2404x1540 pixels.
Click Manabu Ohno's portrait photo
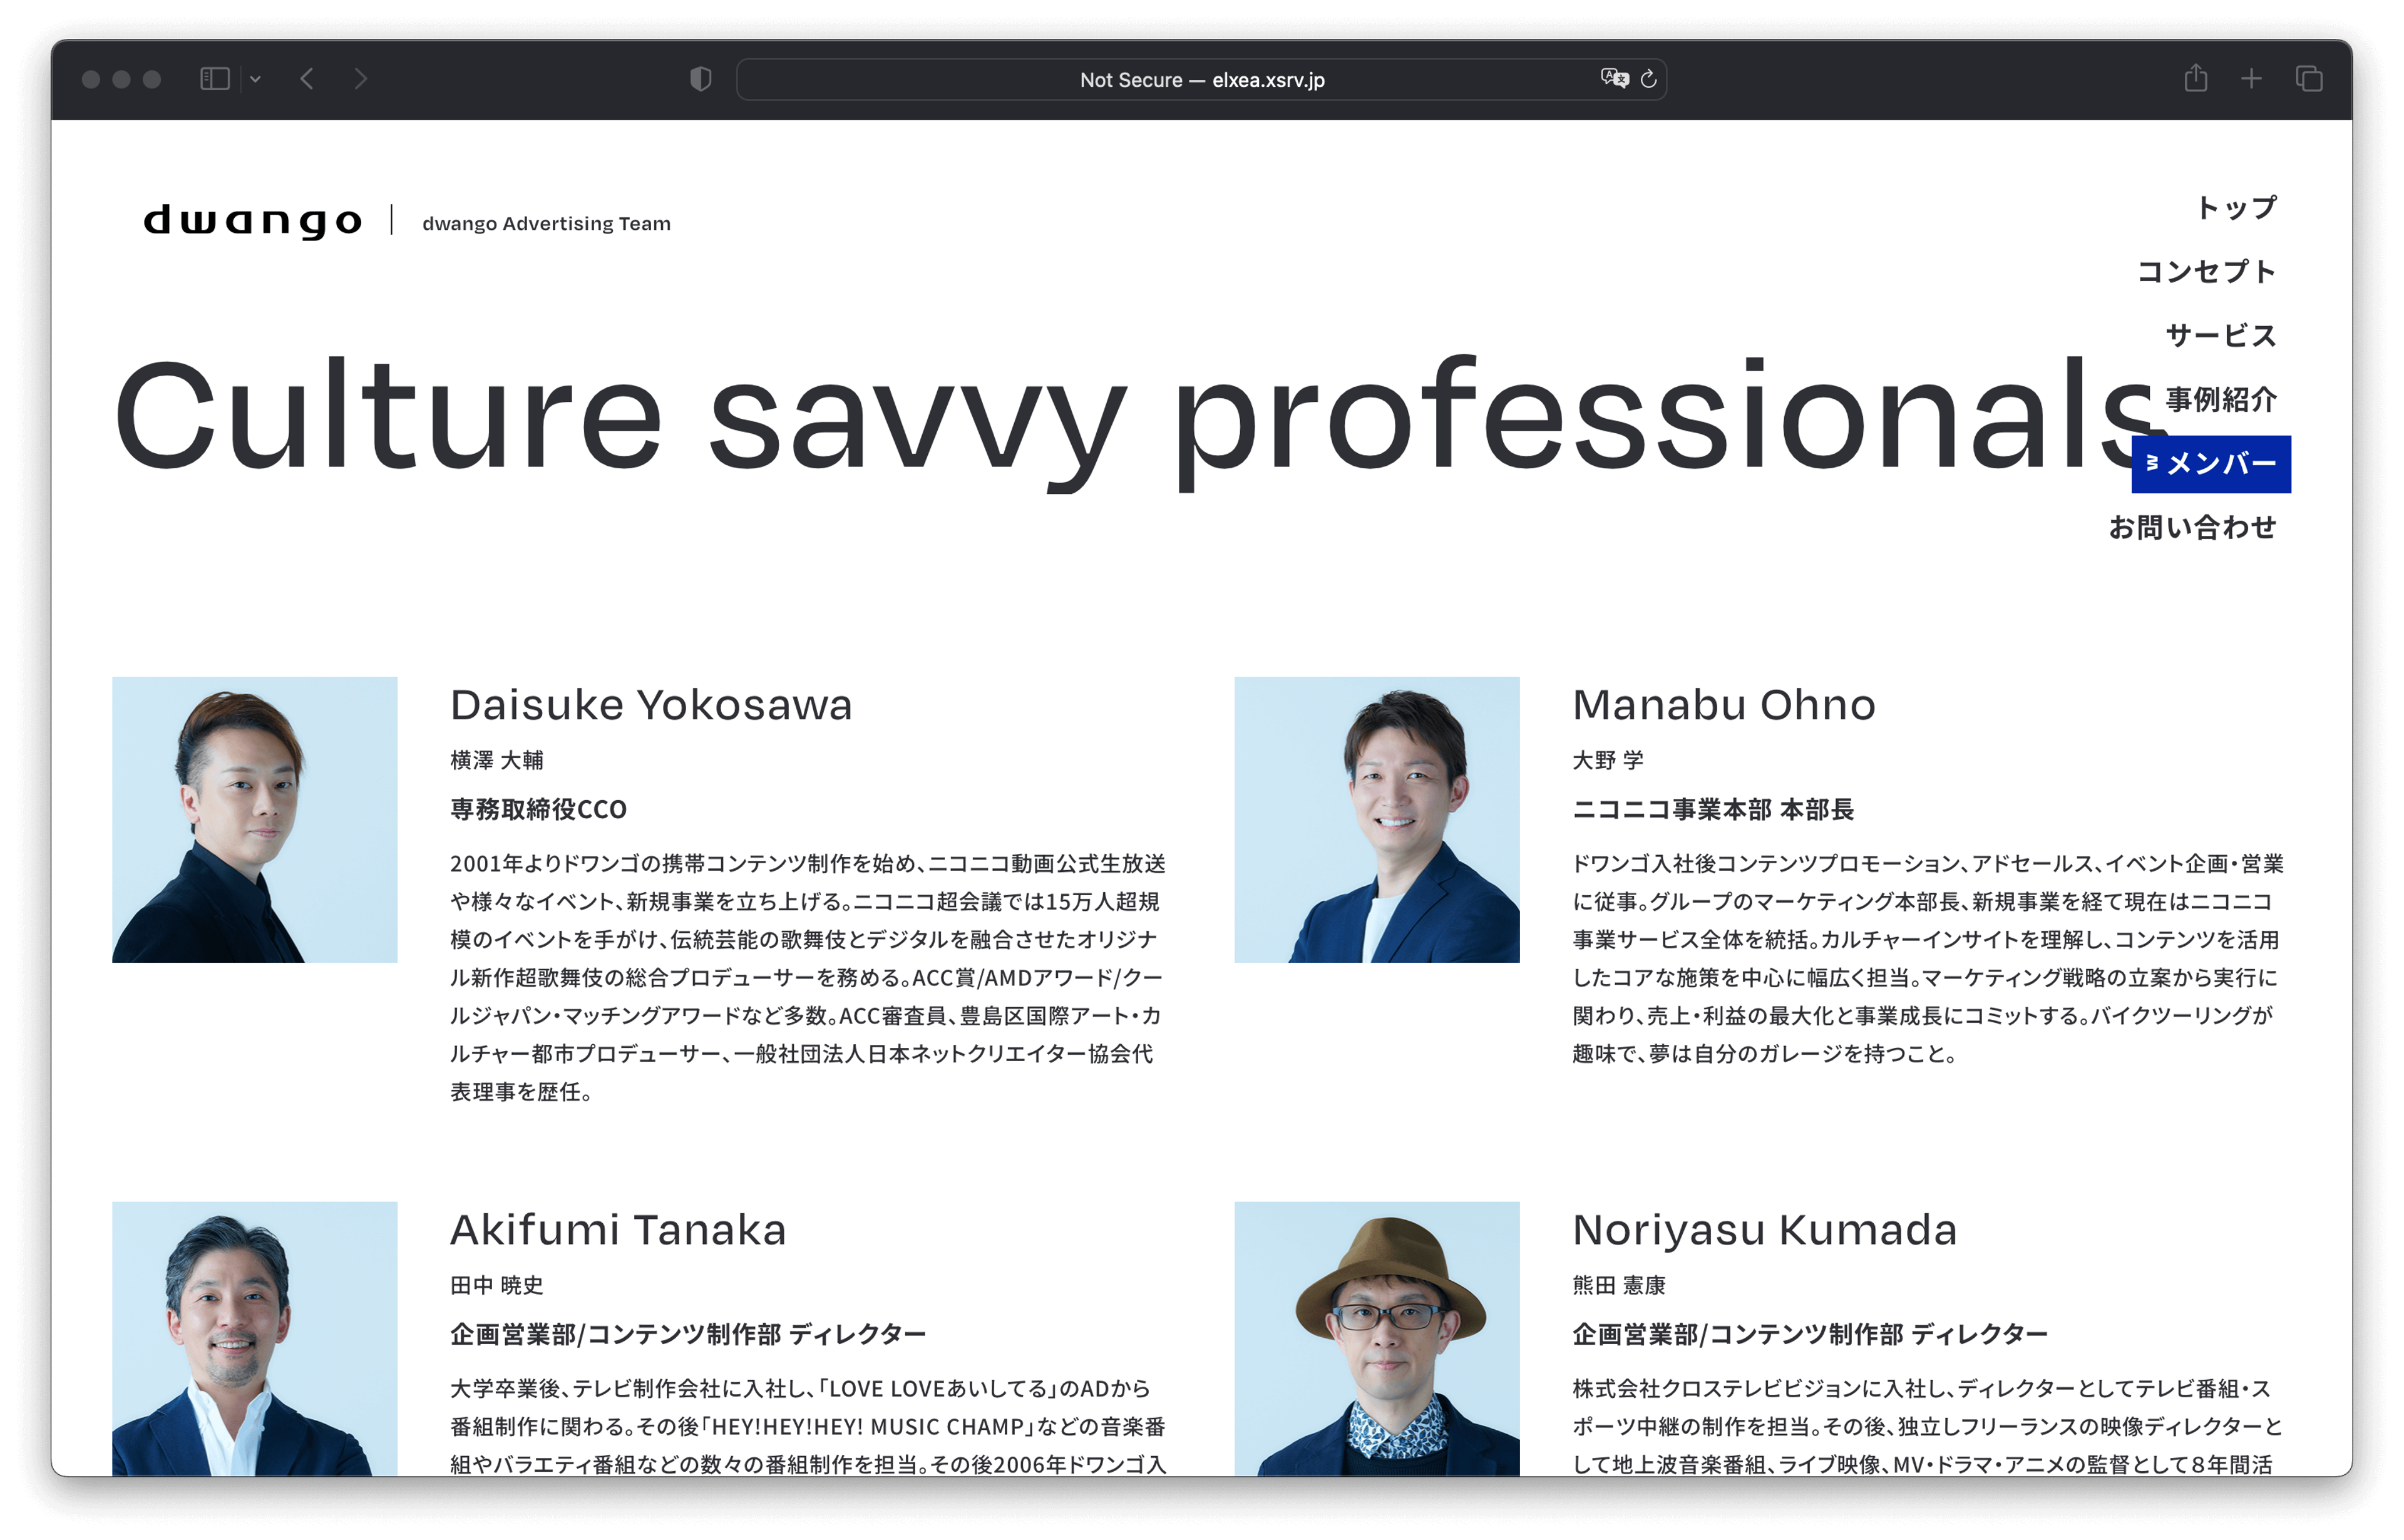tap(1377, 820)
